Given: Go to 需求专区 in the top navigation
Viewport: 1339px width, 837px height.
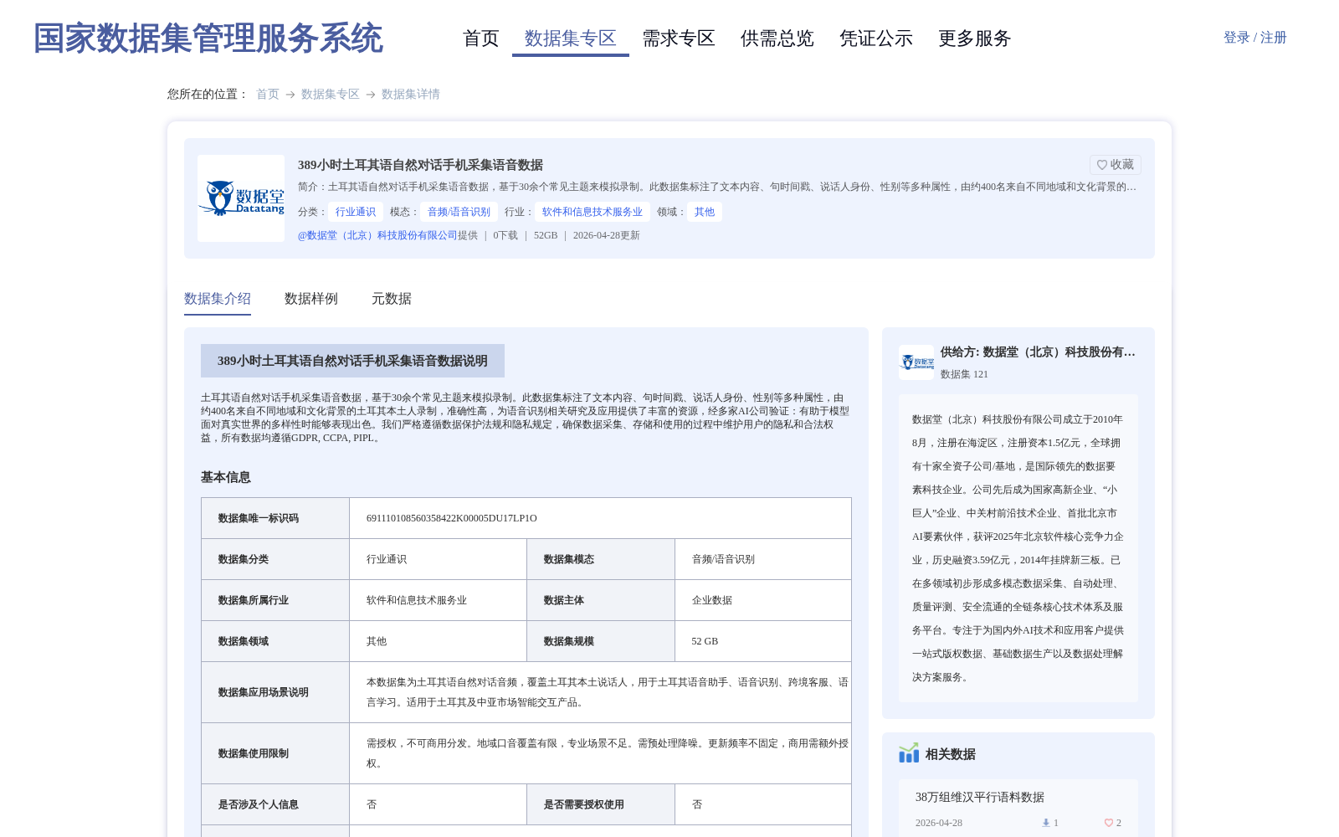Looking at the screenshot, I should 679,39.
